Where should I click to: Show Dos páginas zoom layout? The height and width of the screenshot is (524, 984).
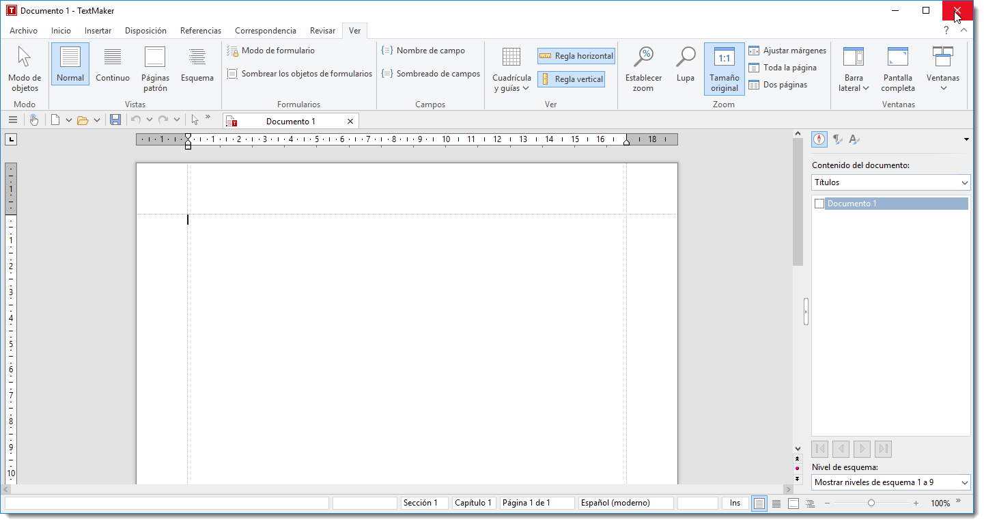click(x=778, y=85)
